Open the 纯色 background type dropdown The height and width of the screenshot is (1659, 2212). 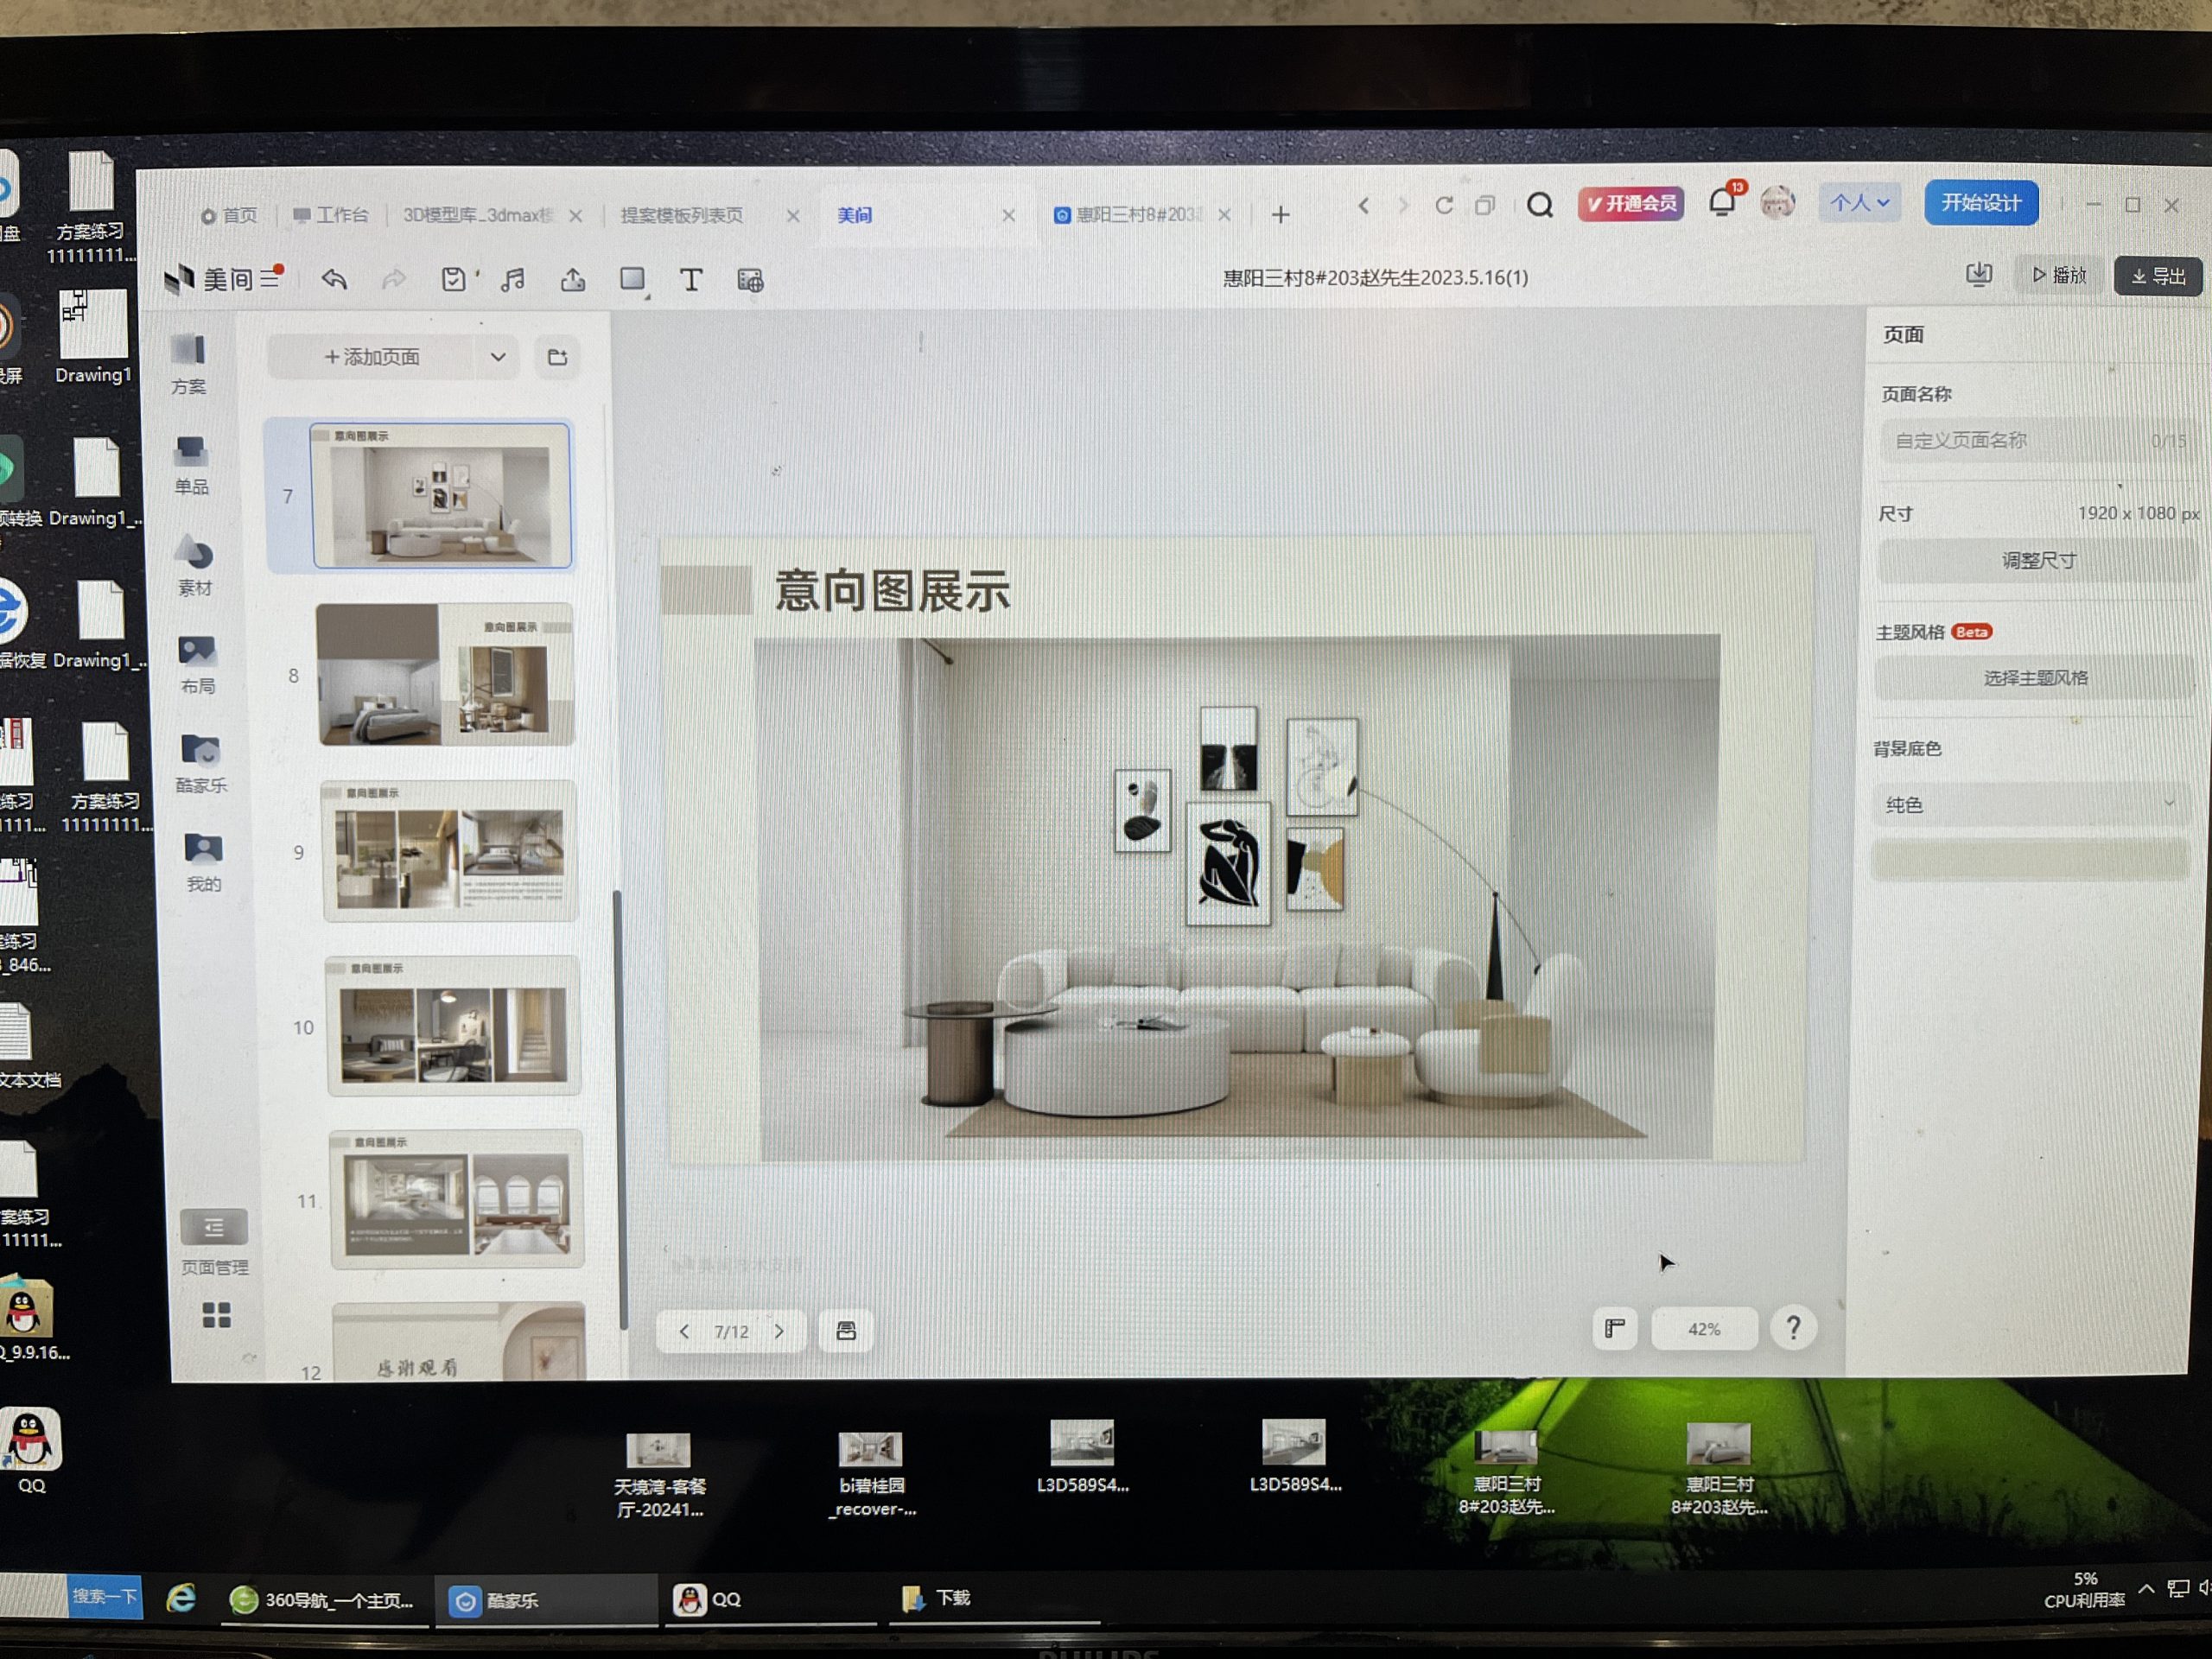[x=2030, y=804]
